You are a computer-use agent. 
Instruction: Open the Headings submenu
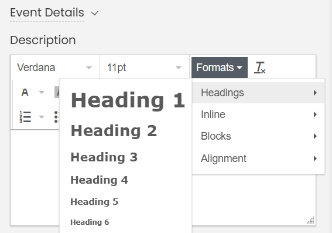[x=258, y=93]
